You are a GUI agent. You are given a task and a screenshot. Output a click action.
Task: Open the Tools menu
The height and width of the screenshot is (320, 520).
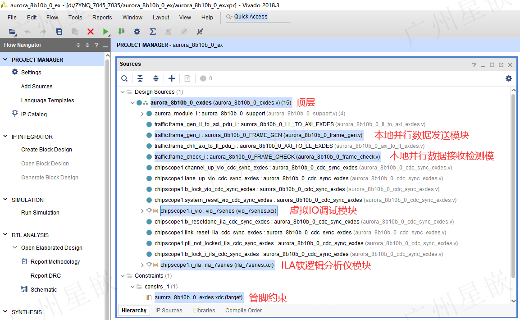point(75,18)
